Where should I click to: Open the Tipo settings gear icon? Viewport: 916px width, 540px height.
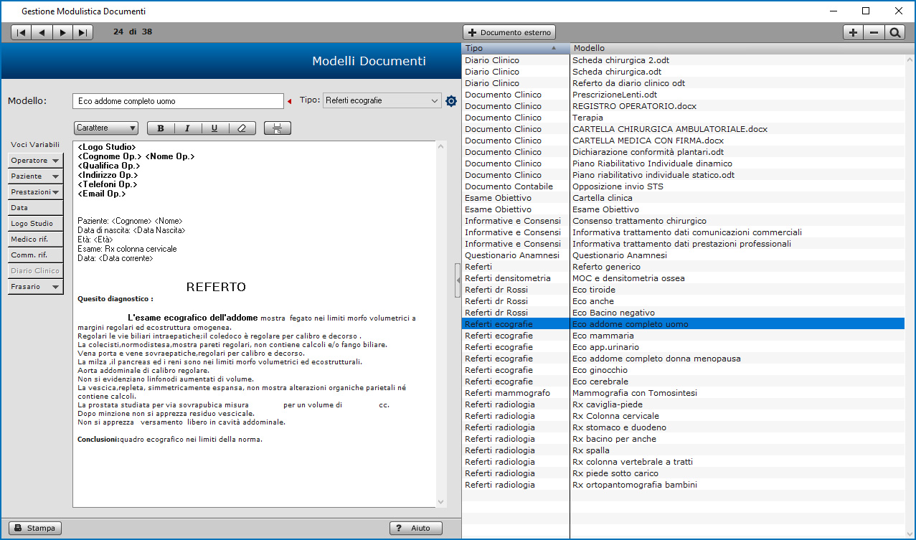(451, 101)
